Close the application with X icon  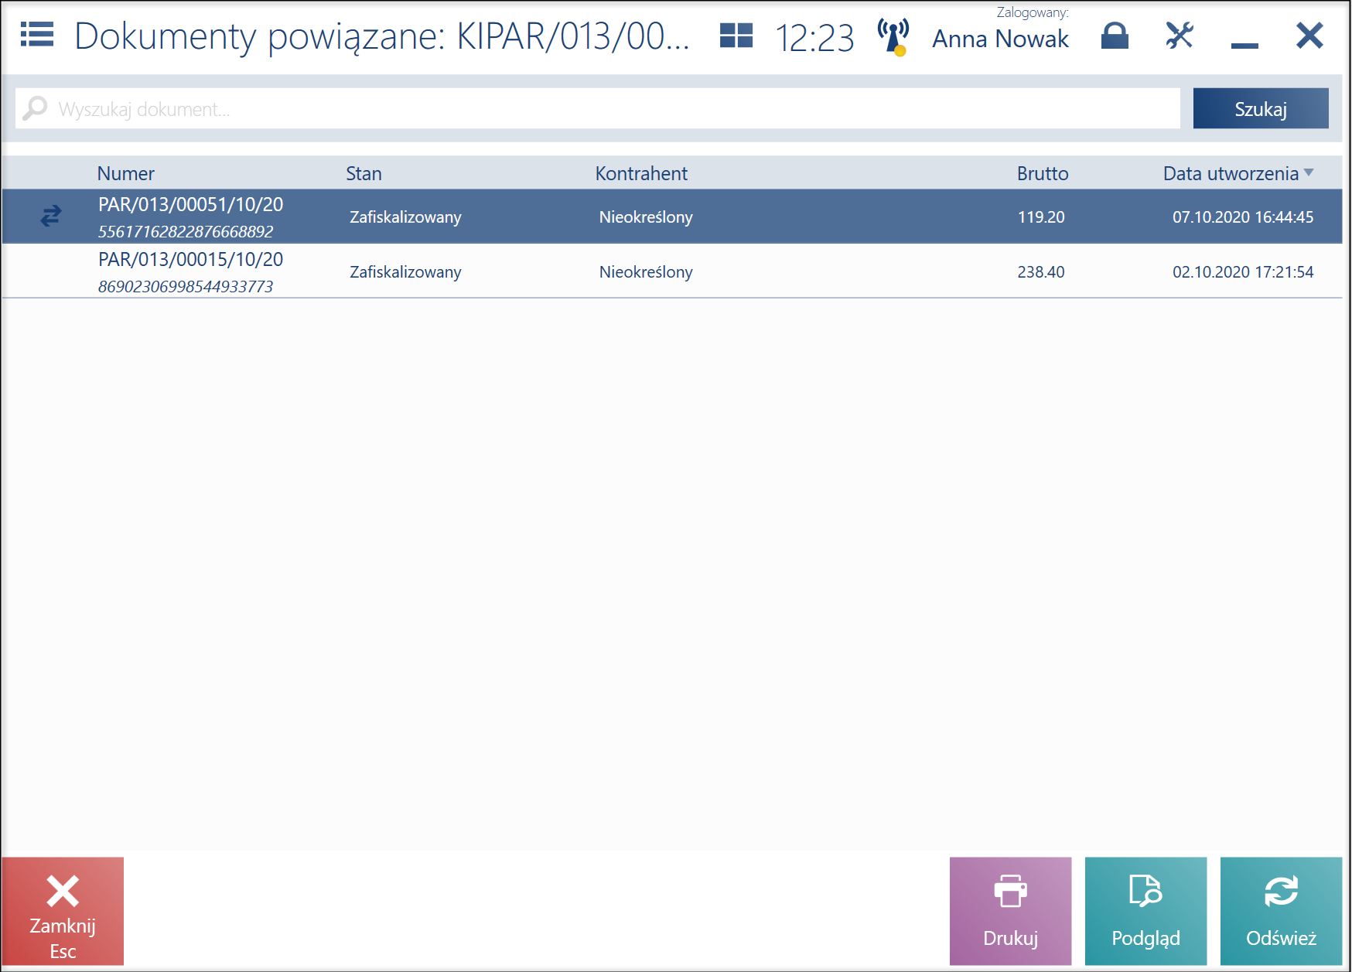(1309, 36)
